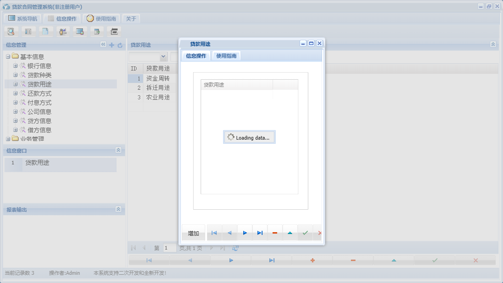
Task: Open the 信息操作 main menu
Action: 62,19
